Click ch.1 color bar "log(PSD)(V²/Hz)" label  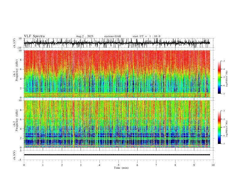tap(227, 79)
